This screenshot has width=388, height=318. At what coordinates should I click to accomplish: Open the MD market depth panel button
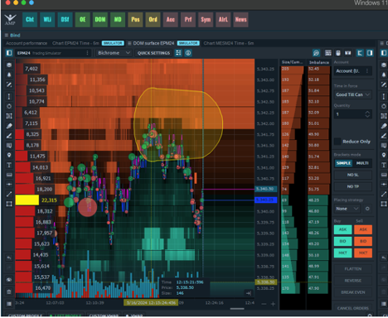click(x=118, y=20)
